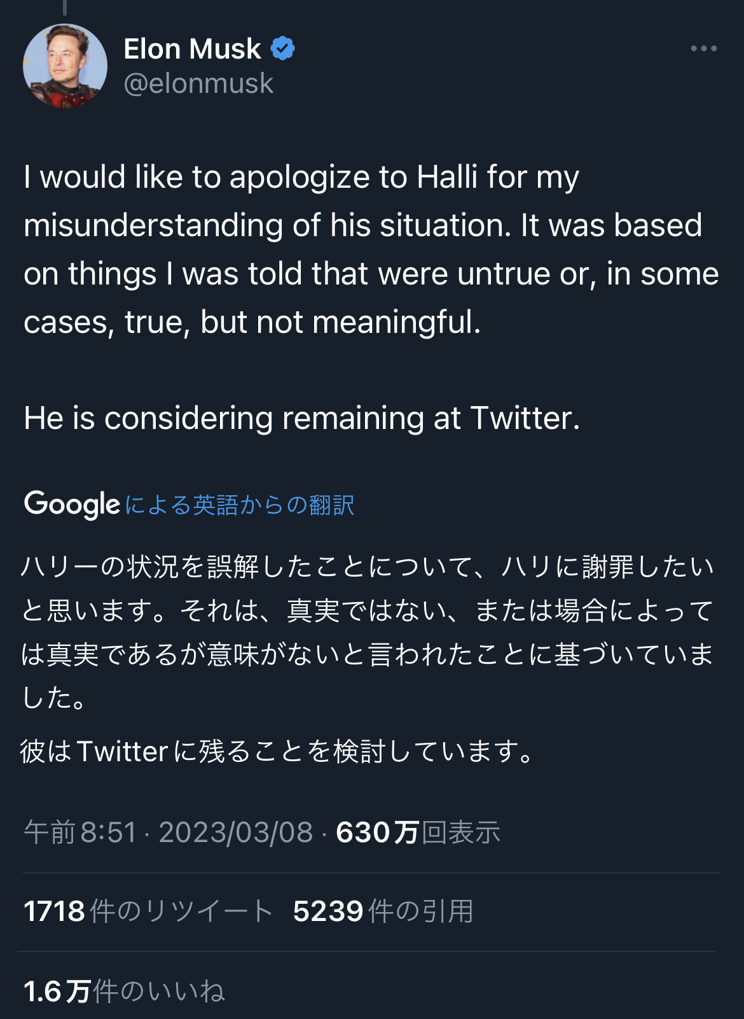Image resolution: width=744 pixels, height=1019 pixels.
Task: Click the 件のリツイート label
Action: (x=181, y=911)
